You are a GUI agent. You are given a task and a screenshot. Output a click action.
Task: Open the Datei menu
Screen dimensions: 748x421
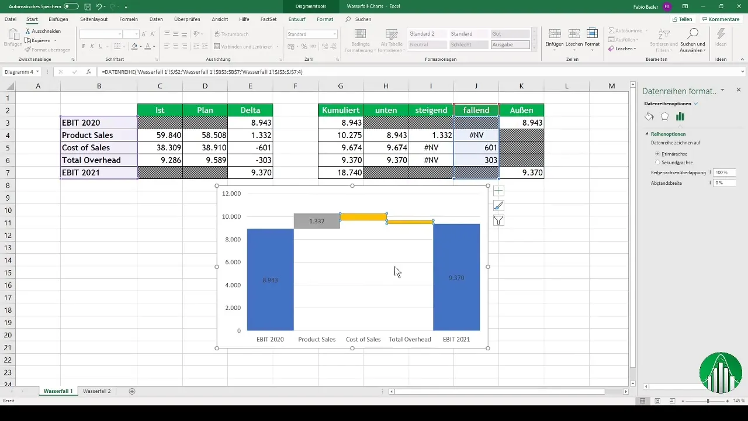[10, 19]
